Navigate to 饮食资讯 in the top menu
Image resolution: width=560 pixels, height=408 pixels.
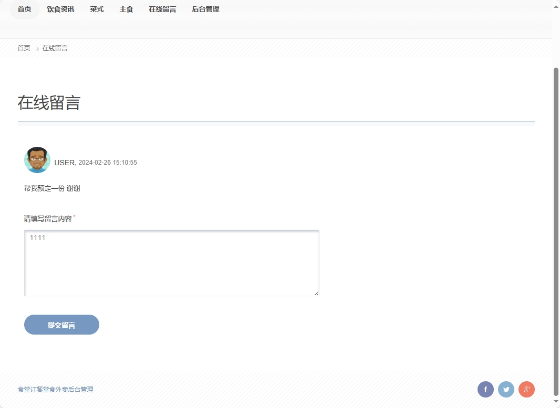coord(60,9)
